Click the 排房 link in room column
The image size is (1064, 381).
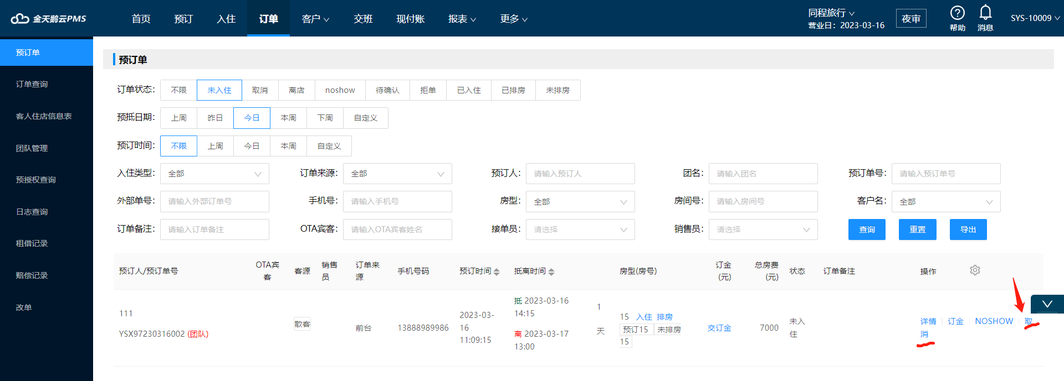click(x=664, y=317)
